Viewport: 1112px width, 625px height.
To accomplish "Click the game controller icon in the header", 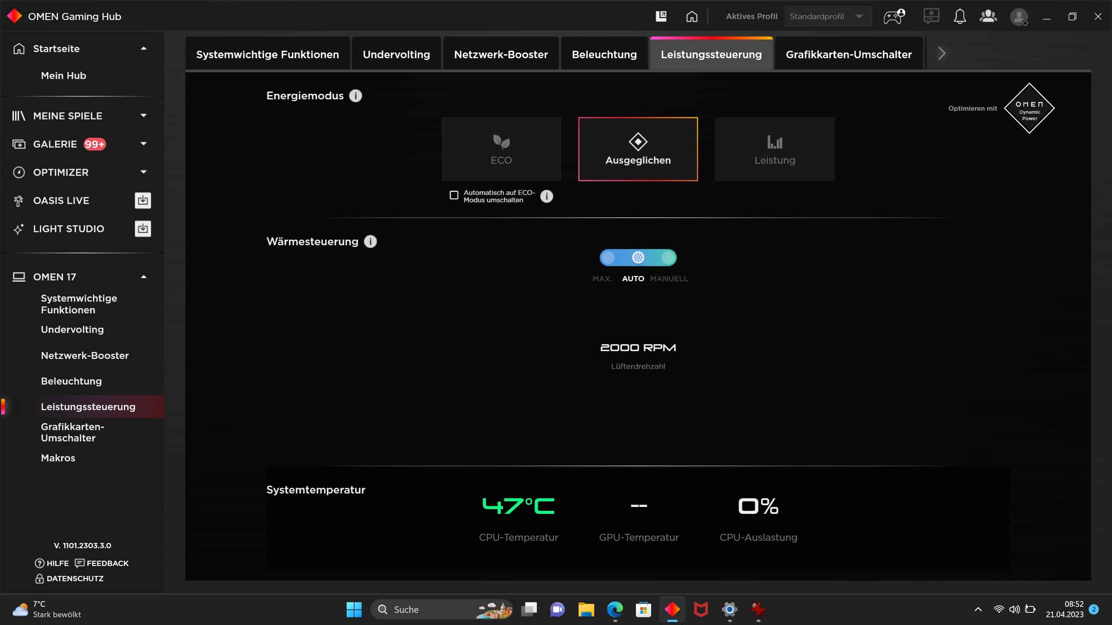I will pyautogui.click(x=894, y=16).
